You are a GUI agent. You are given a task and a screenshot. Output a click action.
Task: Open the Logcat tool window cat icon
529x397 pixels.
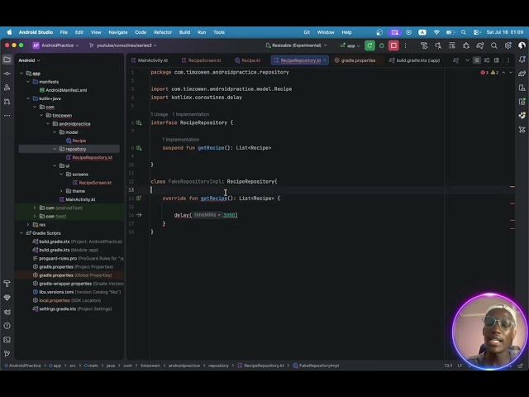(x=7, y=312)
